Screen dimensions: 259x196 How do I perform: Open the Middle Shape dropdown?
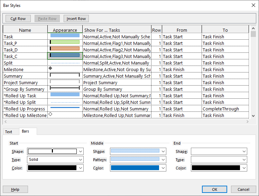[138, 151]
